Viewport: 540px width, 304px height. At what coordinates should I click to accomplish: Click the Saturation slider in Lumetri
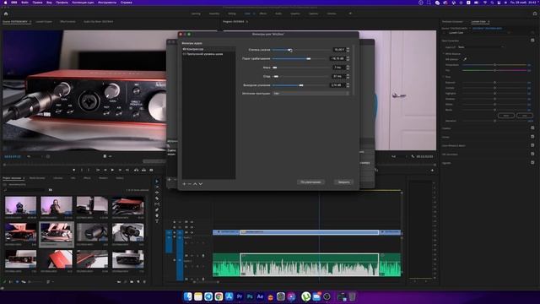coord(494,121)
